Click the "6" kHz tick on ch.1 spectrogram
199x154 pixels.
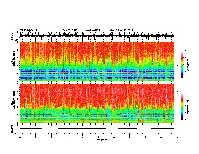(17, 58)
